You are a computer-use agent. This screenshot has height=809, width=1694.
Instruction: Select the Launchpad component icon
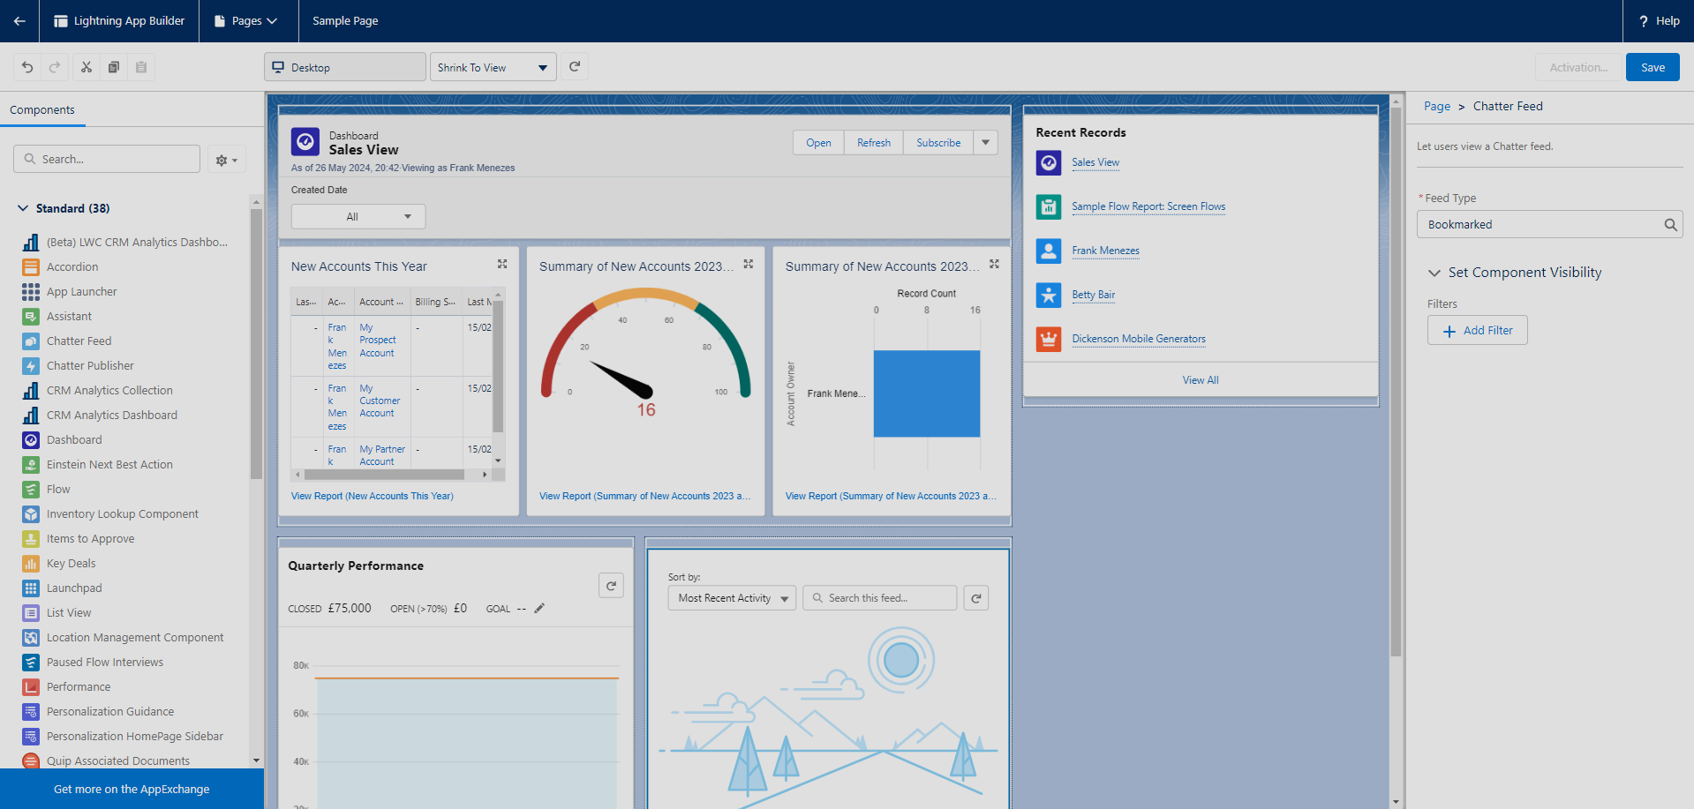[x=31, y=588]
